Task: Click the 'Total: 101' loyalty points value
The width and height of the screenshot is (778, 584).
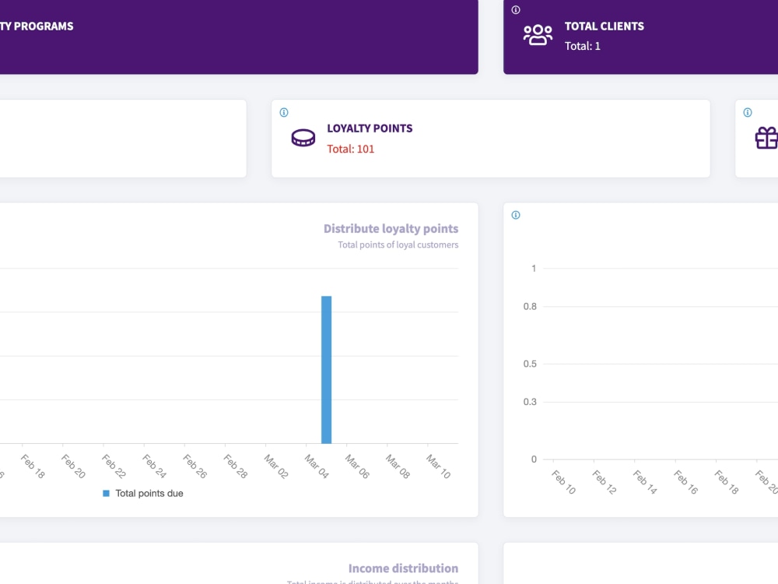Action: point(350,149)
